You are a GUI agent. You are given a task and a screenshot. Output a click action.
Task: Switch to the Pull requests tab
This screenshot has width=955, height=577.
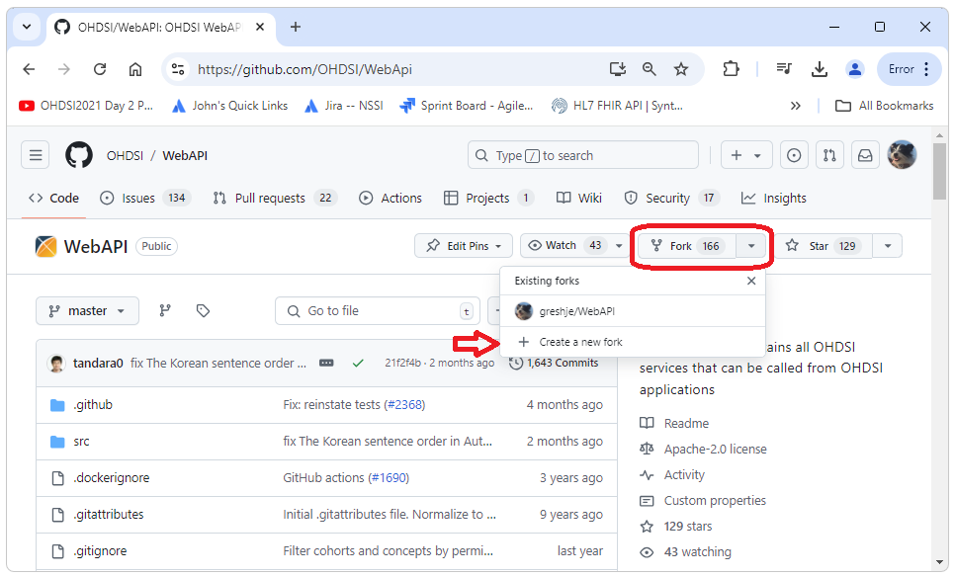[275, 198]
